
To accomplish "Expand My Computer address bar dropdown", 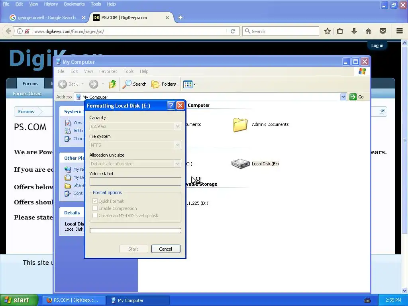I will [343, 97].
